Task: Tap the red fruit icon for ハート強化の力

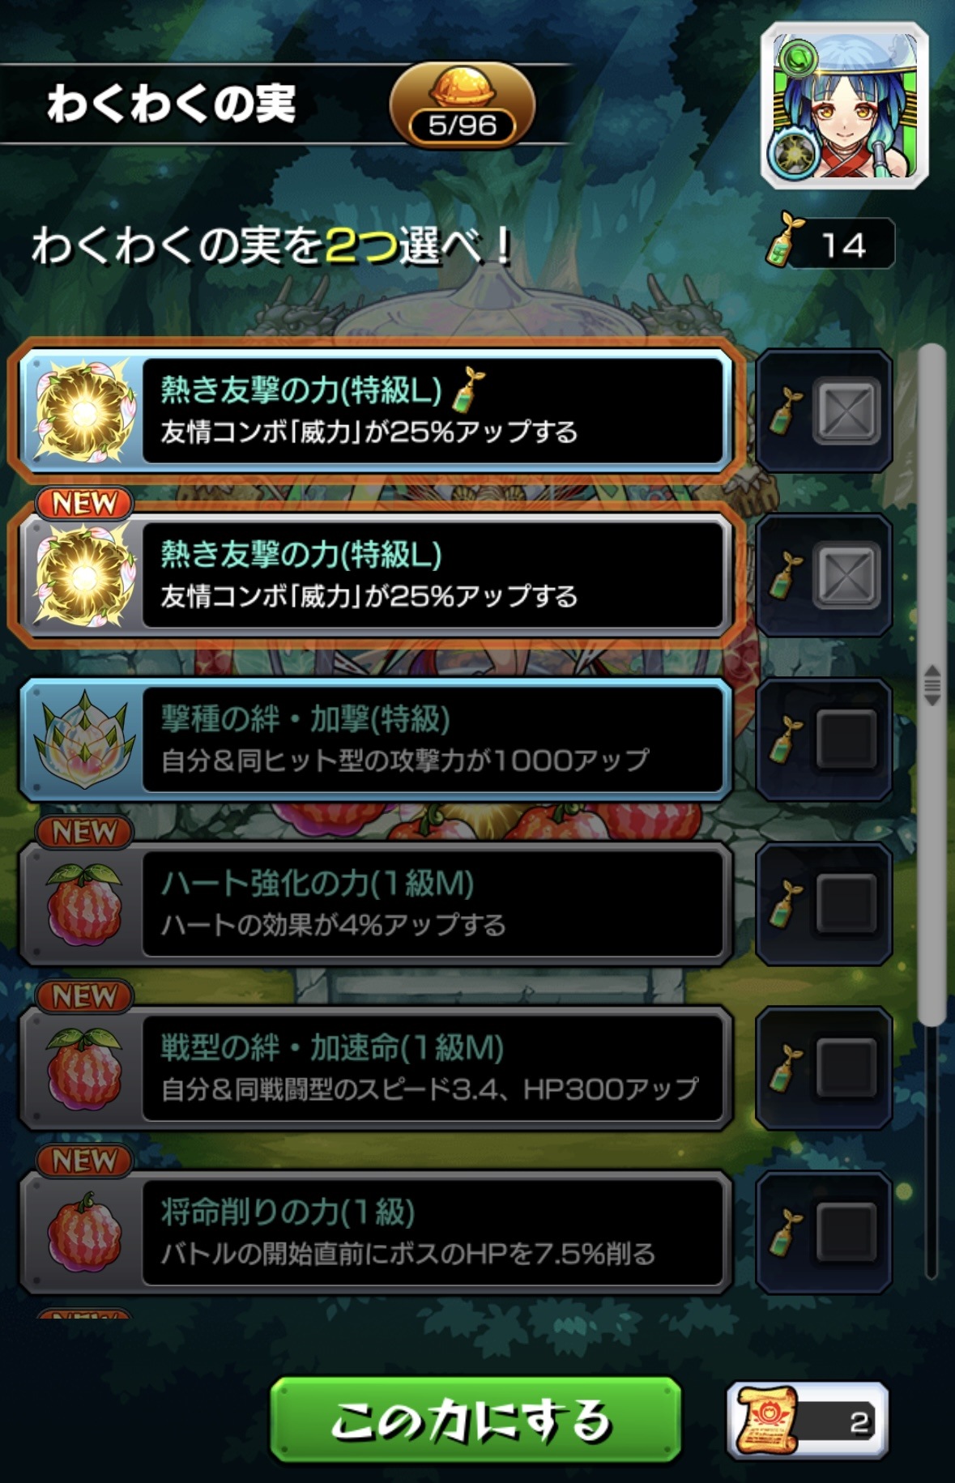Action: [84, 904]
